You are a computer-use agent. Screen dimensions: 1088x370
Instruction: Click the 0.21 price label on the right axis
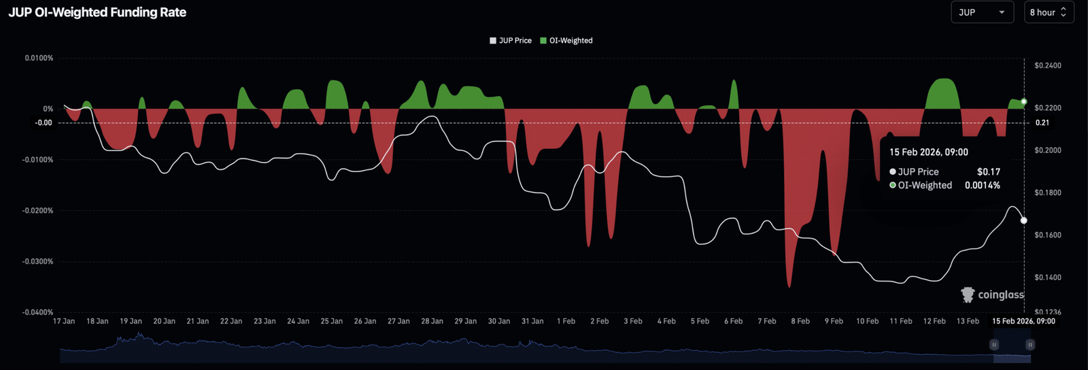1042,123
